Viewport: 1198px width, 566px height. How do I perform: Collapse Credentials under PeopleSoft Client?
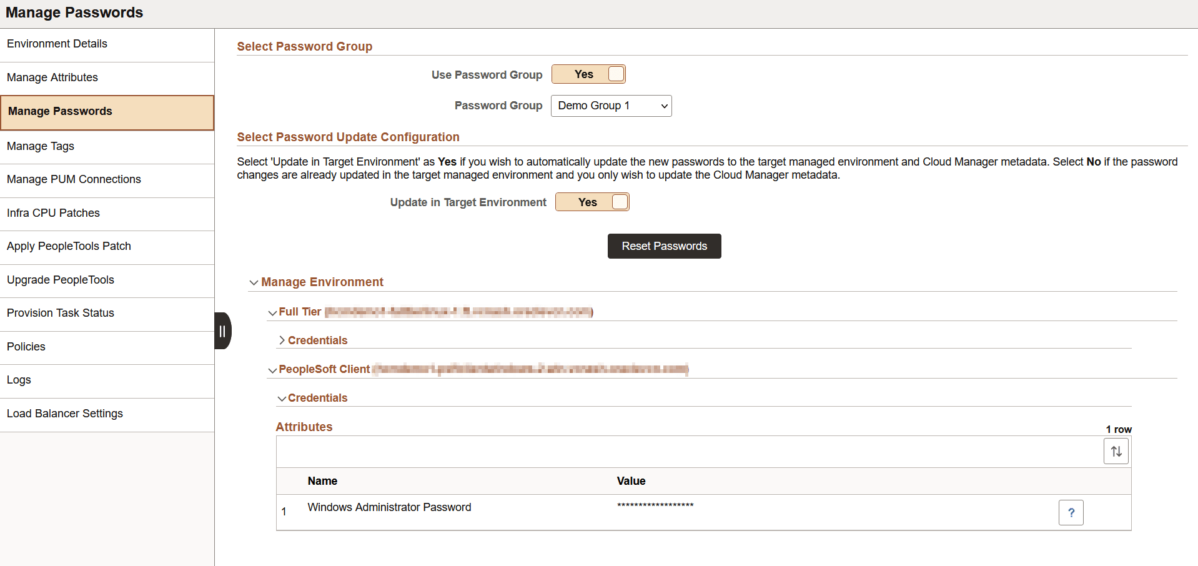tap(281, 398)
